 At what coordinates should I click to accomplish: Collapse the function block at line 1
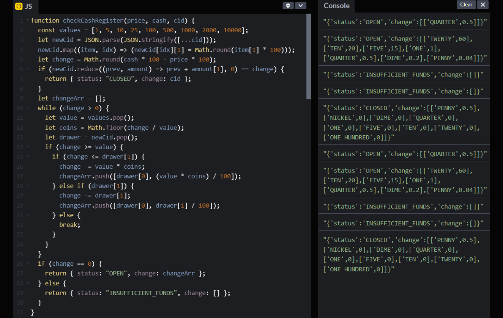27,20
